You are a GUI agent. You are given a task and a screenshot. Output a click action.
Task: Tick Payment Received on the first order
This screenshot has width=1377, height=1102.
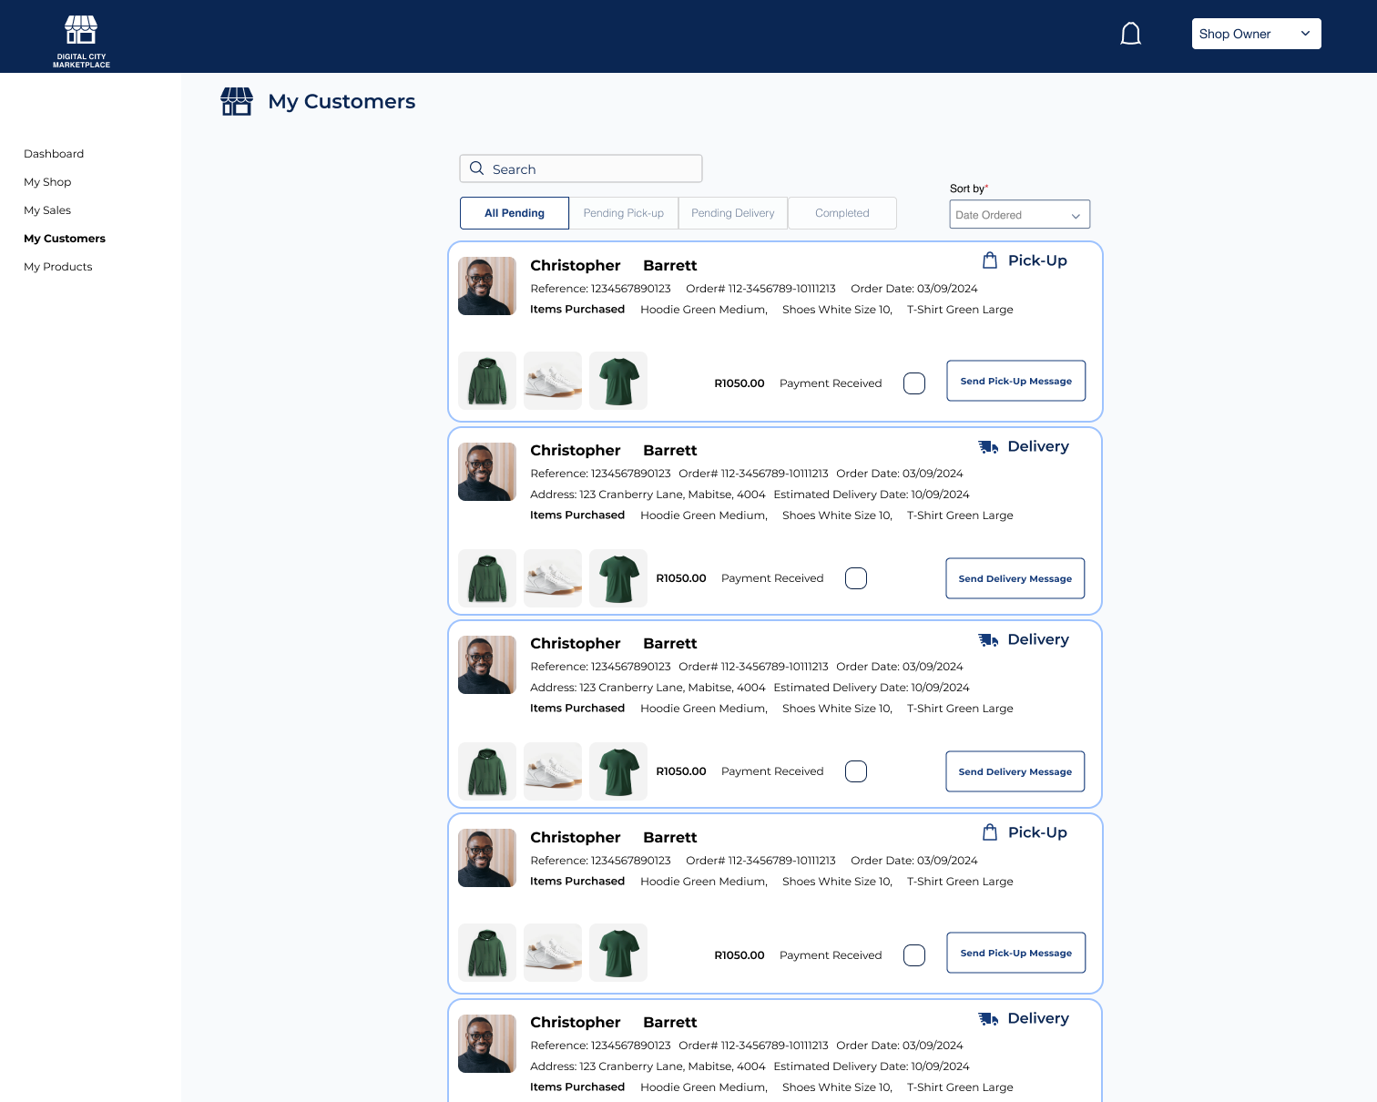[913, 383]
